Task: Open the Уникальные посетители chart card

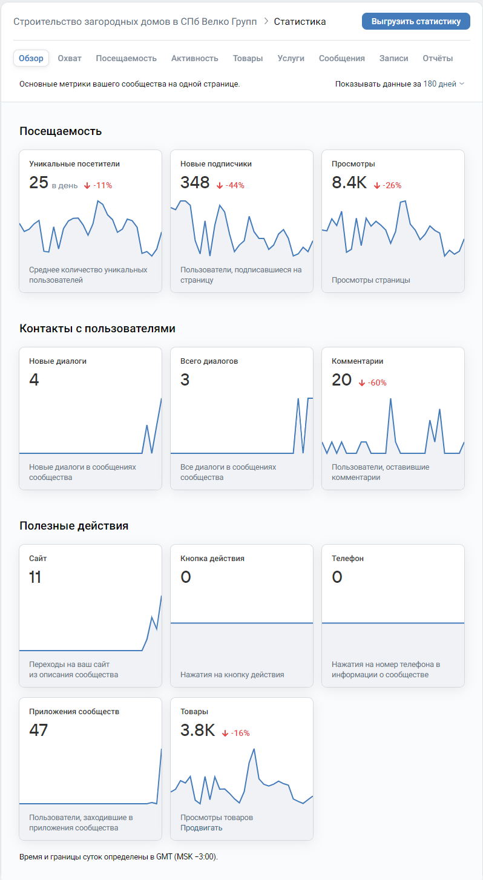Action: pos(91,222)
